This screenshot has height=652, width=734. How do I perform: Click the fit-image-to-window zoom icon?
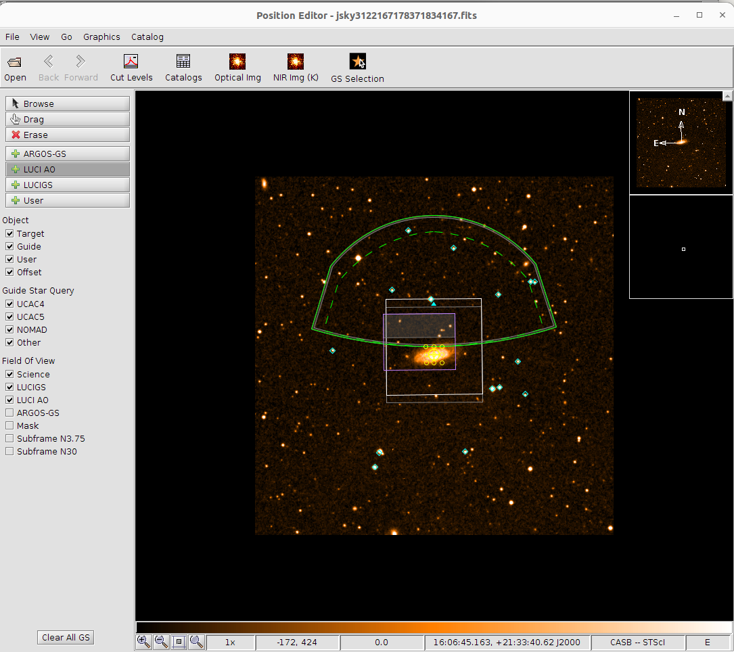coord(179,642)
